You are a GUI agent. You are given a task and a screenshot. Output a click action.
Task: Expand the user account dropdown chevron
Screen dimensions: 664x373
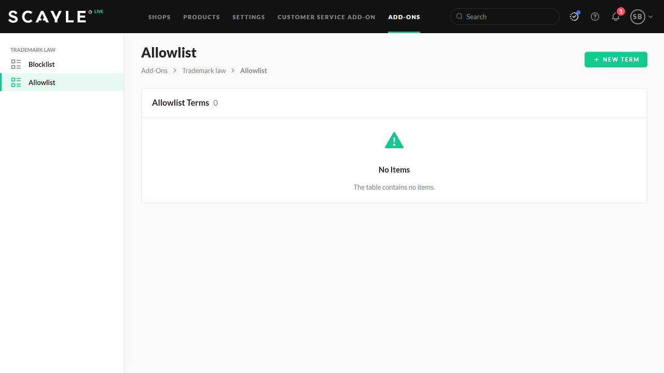click(x=651, y=17)
